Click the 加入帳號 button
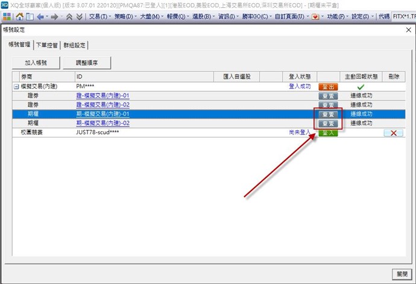The width and height of the screenshot is (416, 284). point(36,62)
